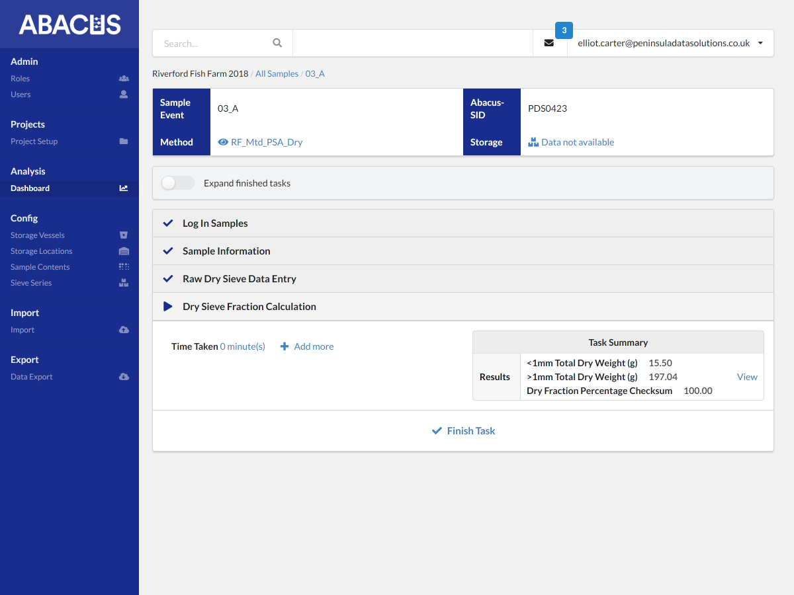Toggle Expand finished tasks switch
The width and height of the screenshot is (794, 595).
pyautogui.click(x=178, y=183)
